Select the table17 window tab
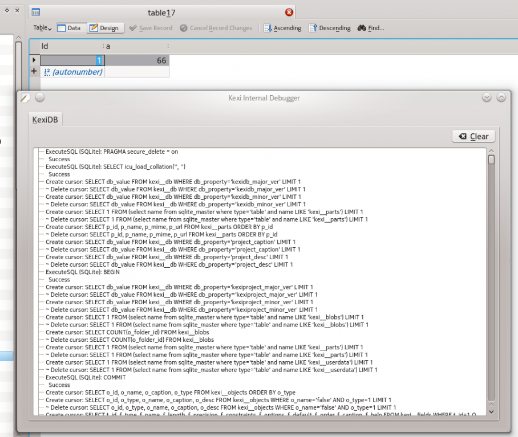518x437 pixels. click(x=162, y=12)
